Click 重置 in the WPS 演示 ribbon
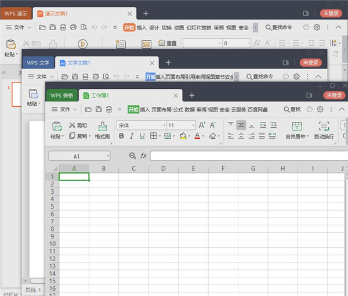348x296 pixels. point(168,43)
